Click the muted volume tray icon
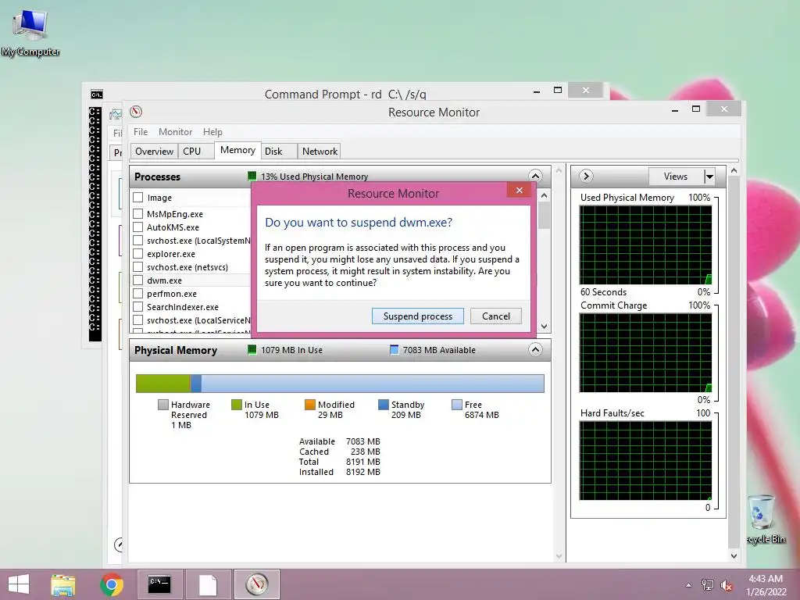 pyautogui.click(x=726, y=585)
